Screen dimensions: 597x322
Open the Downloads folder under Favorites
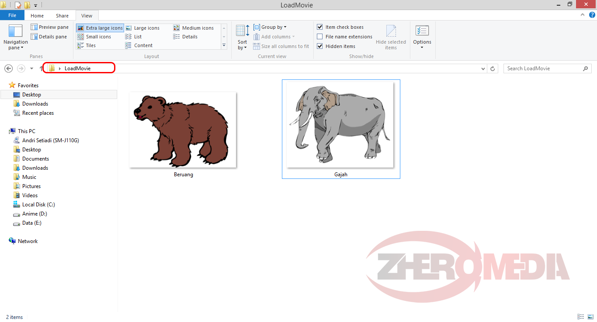click(35, 103)
